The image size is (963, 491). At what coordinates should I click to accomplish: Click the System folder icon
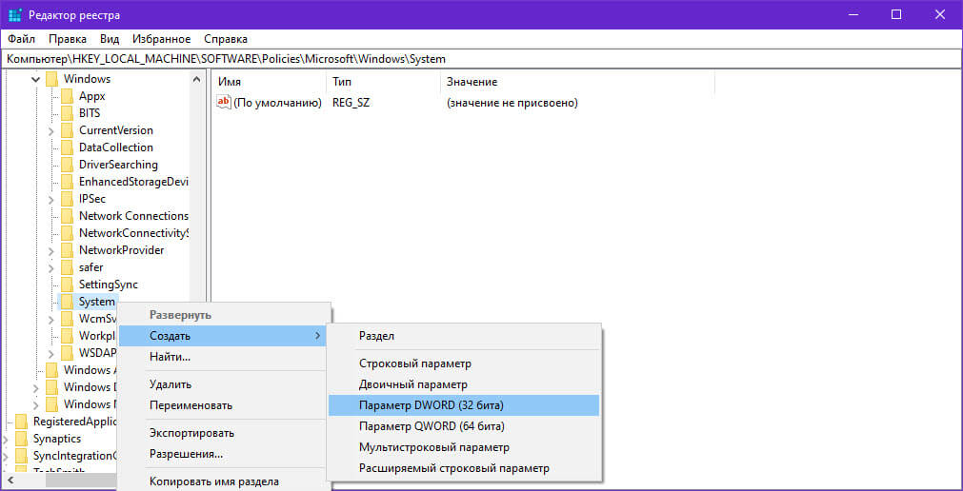coord(67,302)
